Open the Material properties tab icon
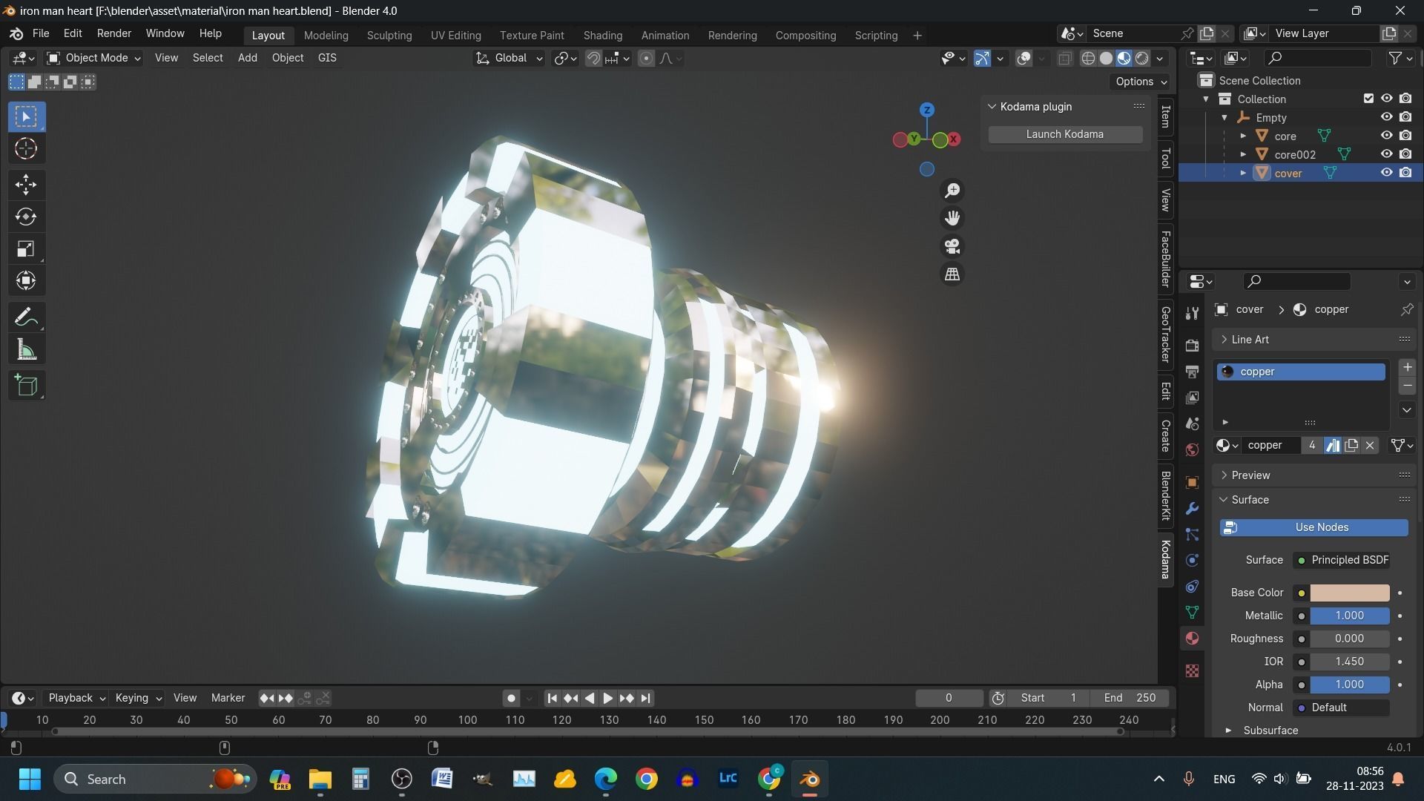Screen dimensions: 1424x801 1192,639
